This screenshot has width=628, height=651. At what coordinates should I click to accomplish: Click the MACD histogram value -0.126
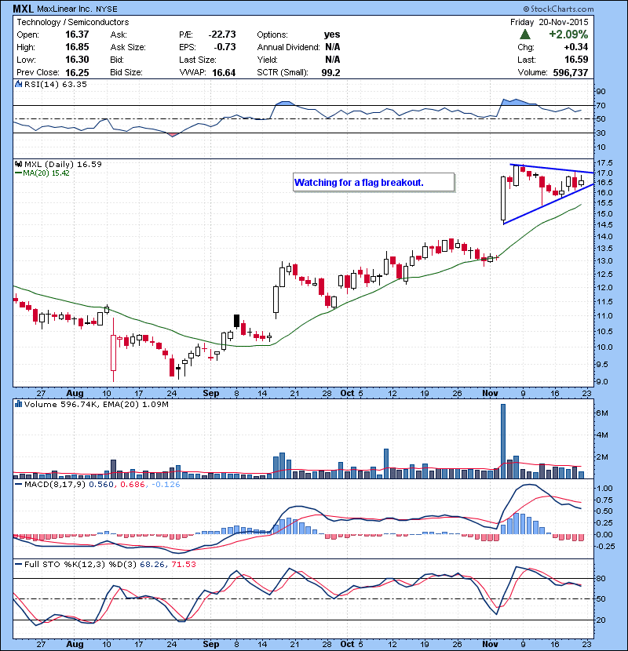click(x=166, y=485)
